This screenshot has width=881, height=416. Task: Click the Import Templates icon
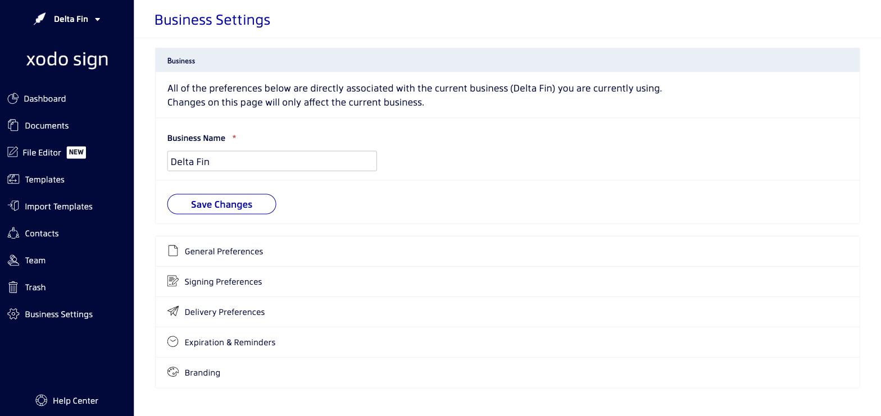coord(13,206)
